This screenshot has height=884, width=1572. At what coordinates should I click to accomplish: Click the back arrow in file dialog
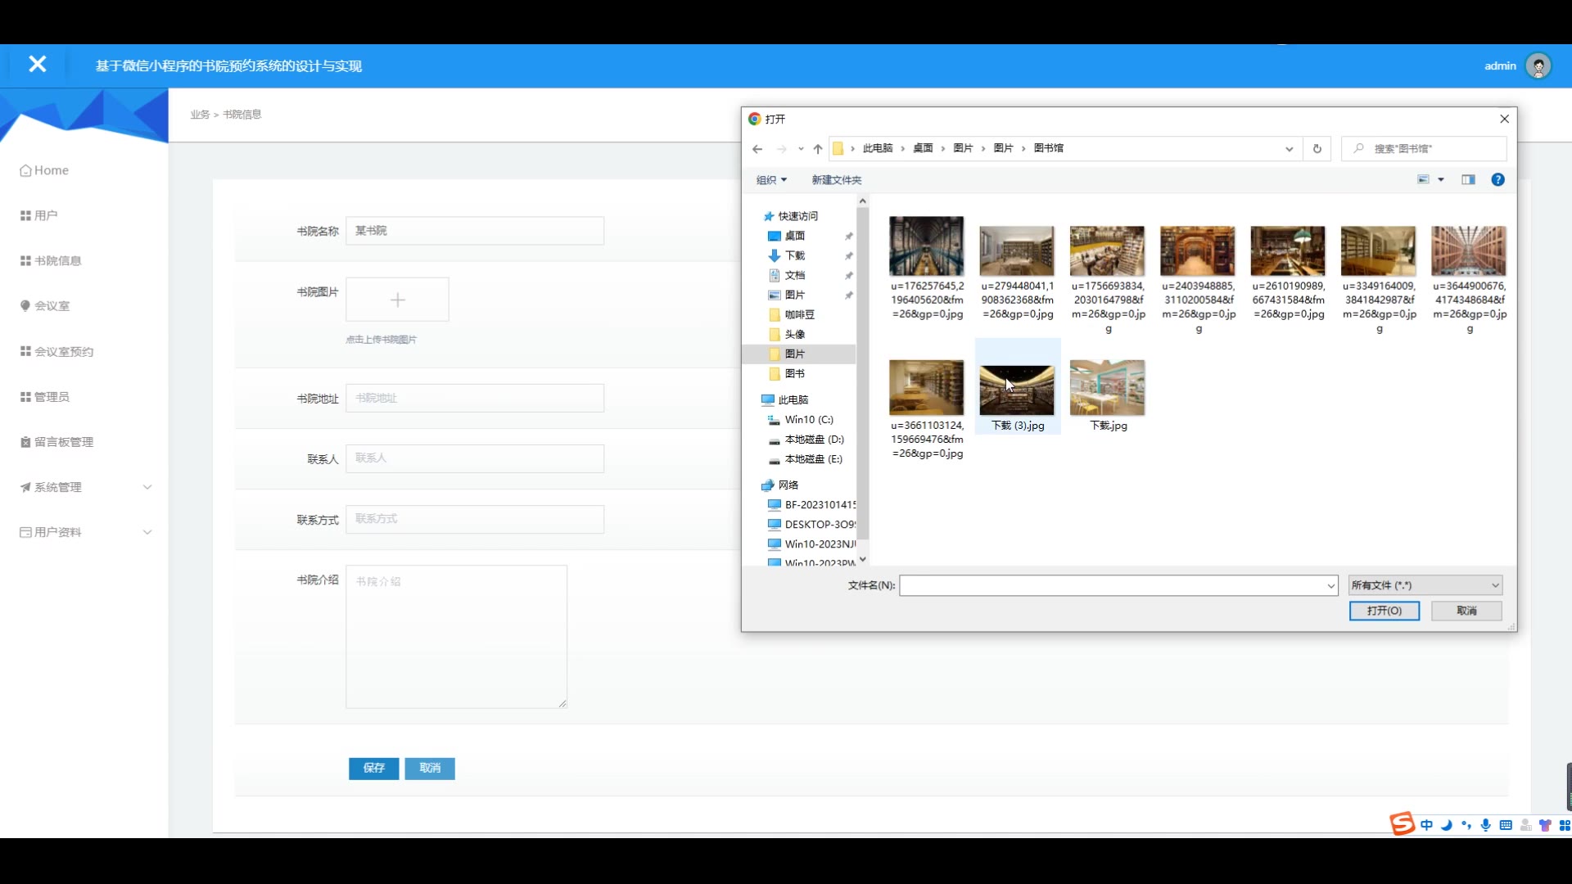tap(757, 149)
